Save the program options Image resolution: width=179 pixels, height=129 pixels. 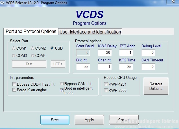55,120
